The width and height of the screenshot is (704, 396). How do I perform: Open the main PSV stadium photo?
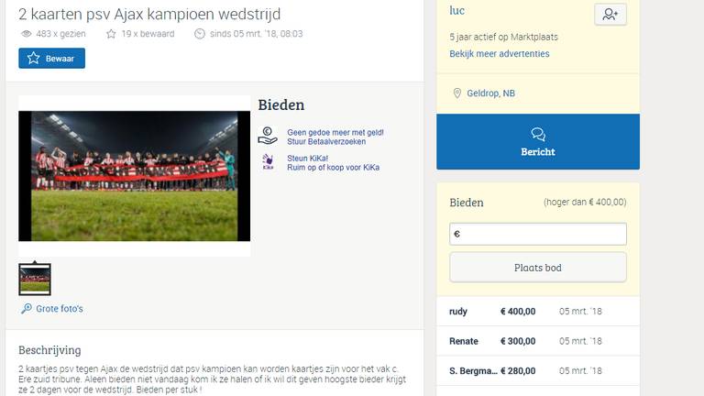tap(134, 176)
